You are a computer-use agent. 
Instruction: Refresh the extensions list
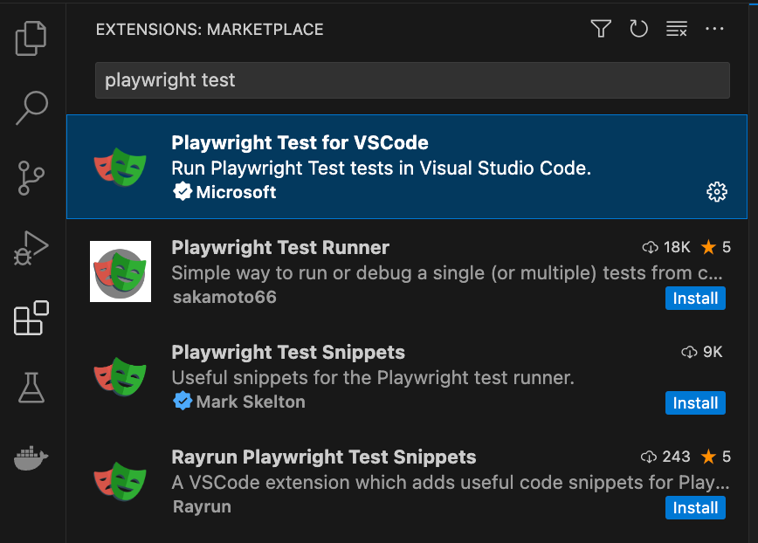tap(638, 29)
